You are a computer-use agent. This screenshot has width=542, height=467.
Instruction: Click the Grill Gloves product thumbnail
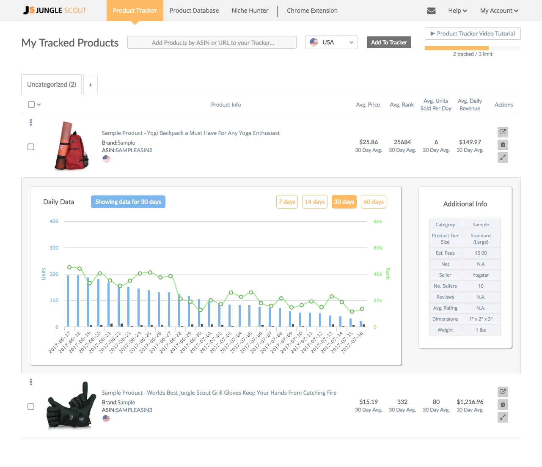point(71,406)
